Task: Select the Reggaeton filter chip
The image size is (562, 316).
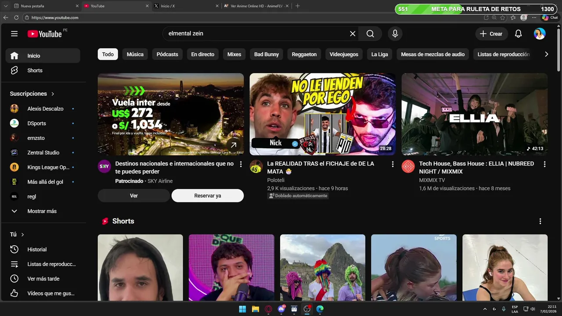Action: [304, 54]
